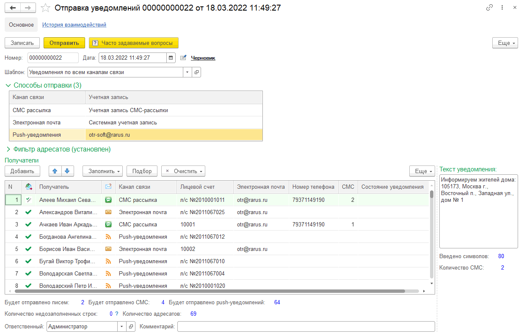Click the otr-soft@rarus.ru account cell
This screenshot has width=524, height=336.
click(174, 135)
